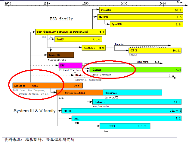The height and width of the screenshot is (144, 189).
Task: Click the 'Bill Joy' caption
Action: (x=48, y=37)
